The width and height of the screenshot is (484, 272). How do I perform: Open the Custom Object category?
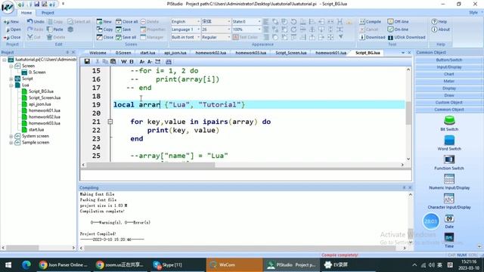tap(448, 103)
